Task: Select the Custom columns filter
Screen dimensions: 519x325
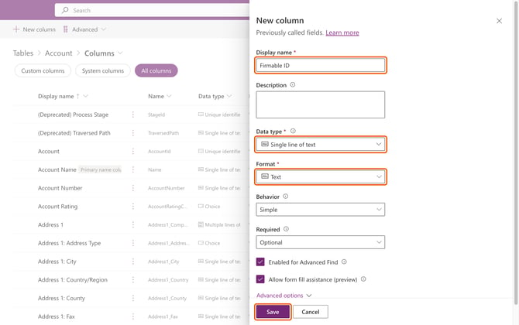Action: (43, 70)
